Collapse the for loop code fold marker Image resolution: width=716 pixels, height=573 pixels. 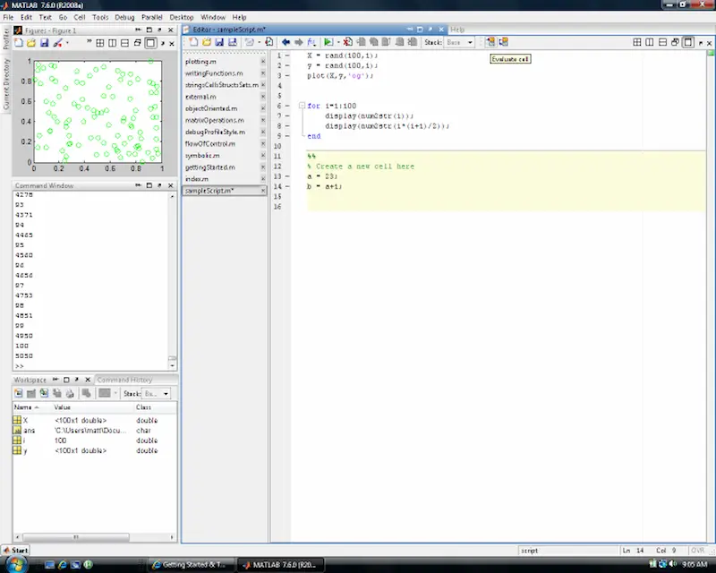point(302,106)
